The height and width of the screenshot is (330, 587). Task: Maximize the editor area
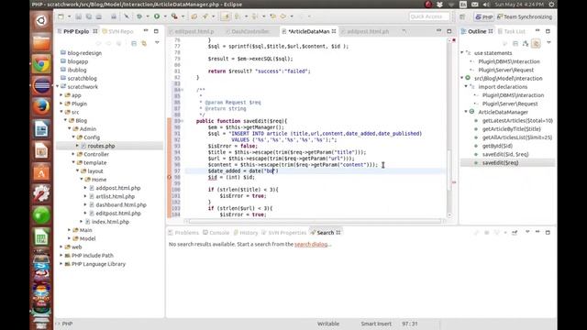tap(449, 31)
